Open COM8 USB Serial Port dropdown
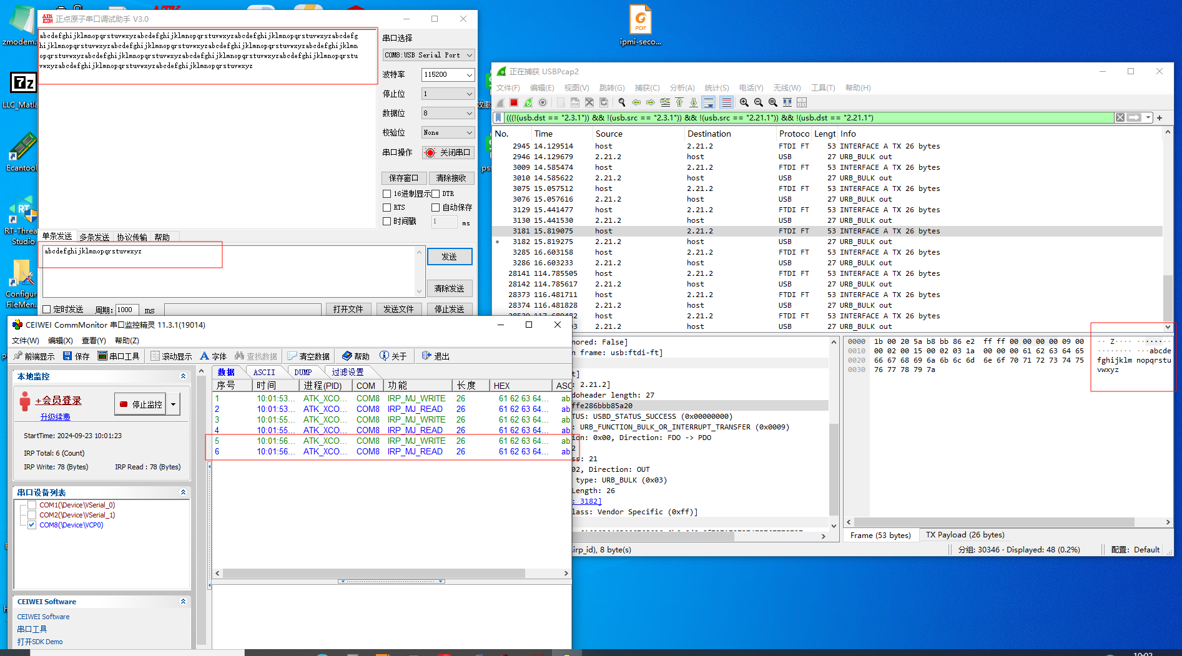 click(x=429, y=55)
